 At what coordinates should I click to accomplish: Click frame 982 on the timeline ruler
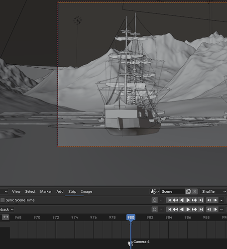click(150, 218)
